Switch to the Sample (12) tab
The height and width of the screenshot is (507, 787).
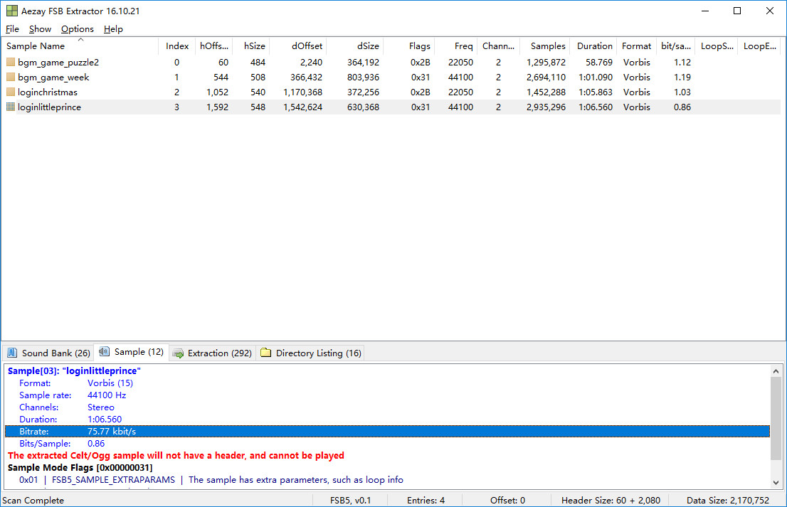132,352
